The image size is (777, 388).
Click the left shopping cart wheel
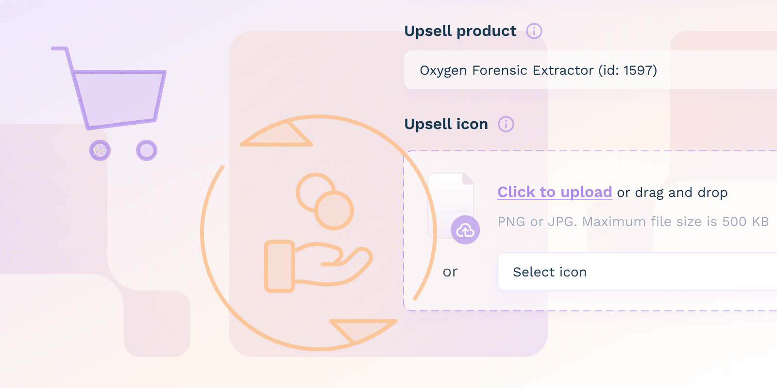coord(100,150)
